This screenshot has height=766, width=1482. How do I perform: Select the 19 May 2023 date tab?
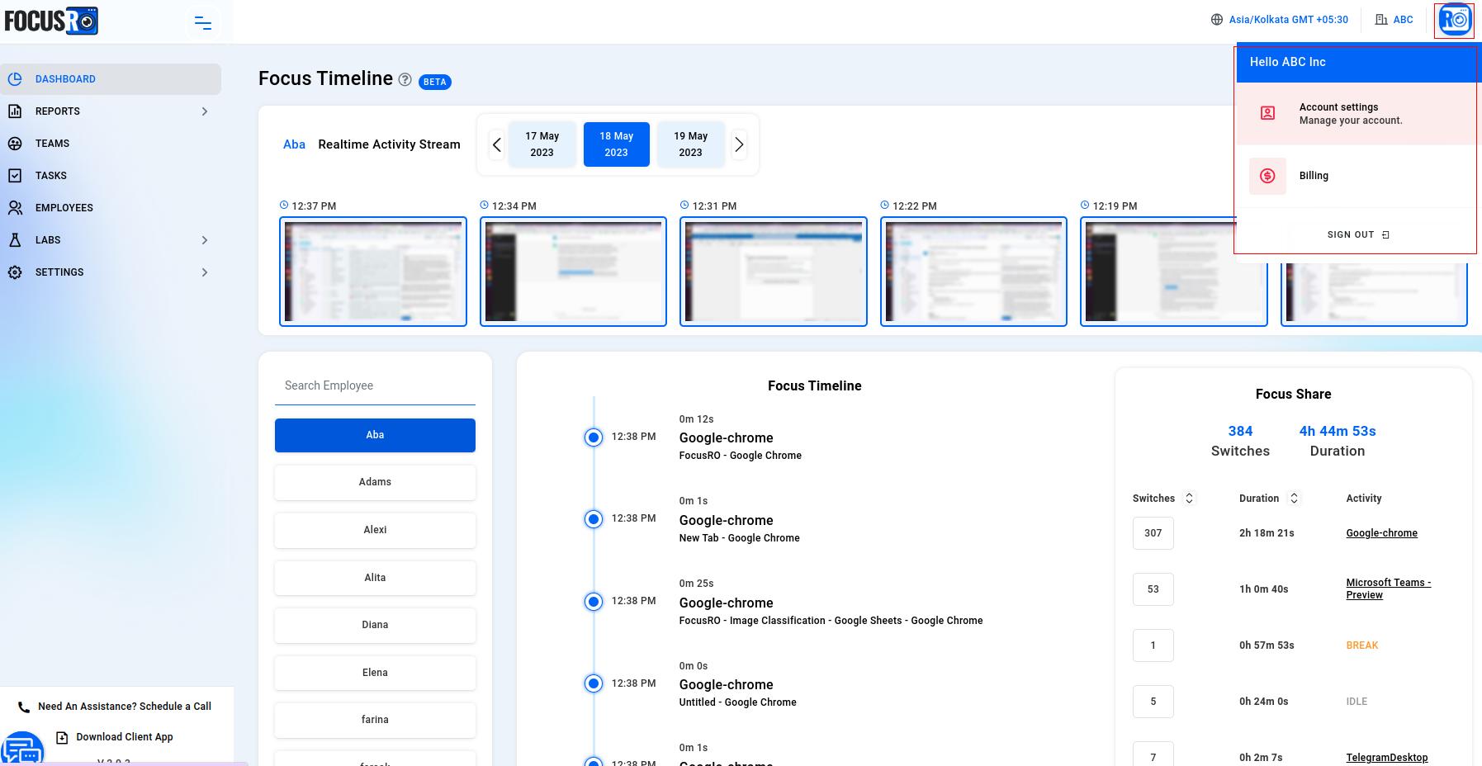coord(691,144)
